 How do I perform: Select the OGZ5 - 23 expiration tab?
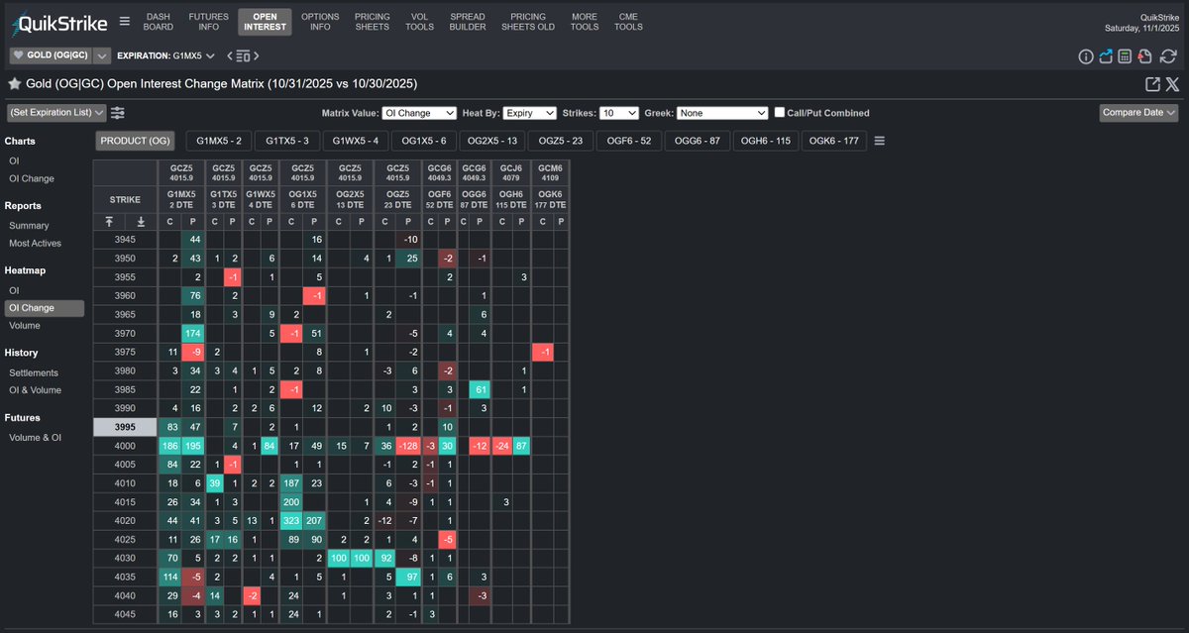(562, 141)
